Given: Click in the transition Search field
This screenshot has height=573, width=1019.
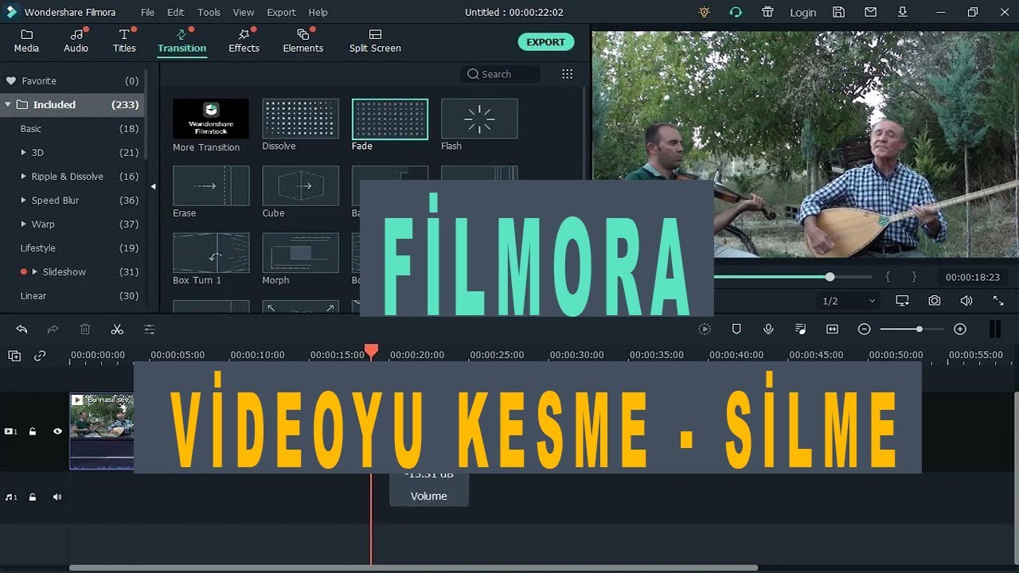Looking at the screenshot, I should click(500, 74).
